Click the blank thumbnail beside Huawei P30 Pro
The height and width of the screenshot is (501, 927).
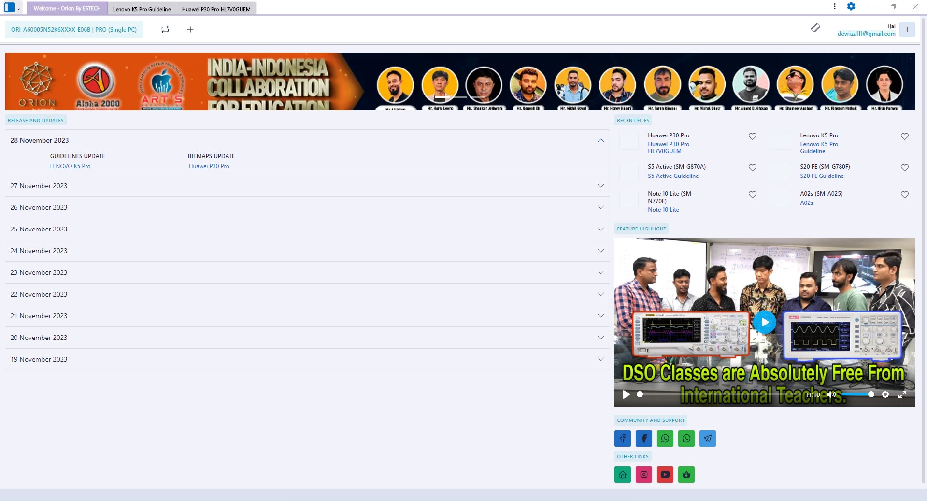629,140
